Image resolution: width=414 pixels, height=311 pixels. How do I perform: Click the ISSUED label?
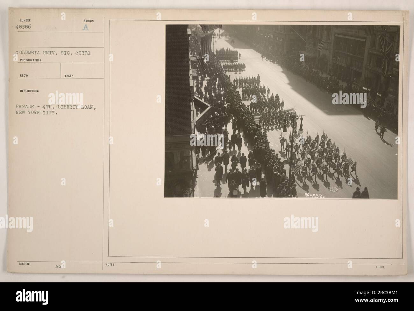point(25,264)
